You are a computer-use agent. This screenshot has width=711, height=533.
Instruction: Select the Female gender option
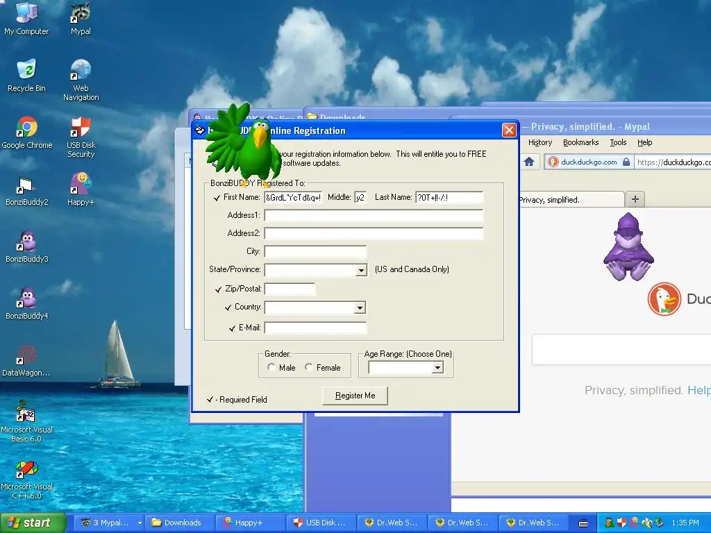(x=323, y=368)
